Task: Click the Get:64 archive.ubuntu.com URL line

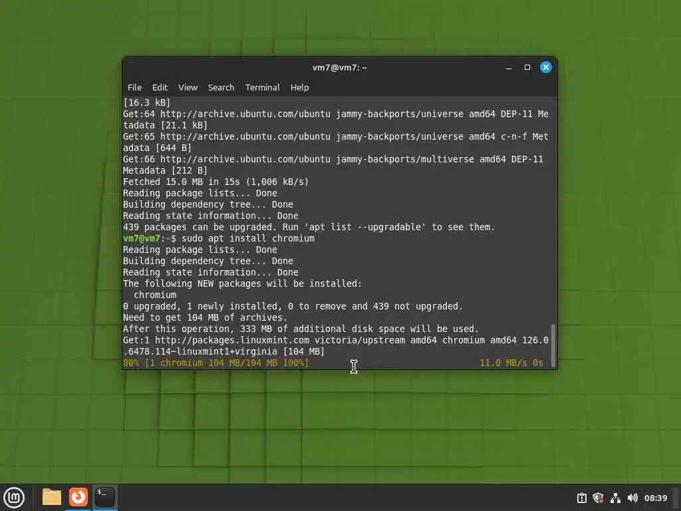Action: pos(336,114)
